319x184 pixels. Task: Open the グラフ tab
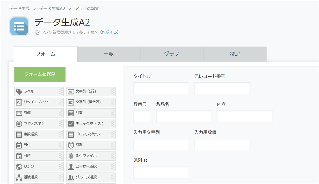click(172, 54)
